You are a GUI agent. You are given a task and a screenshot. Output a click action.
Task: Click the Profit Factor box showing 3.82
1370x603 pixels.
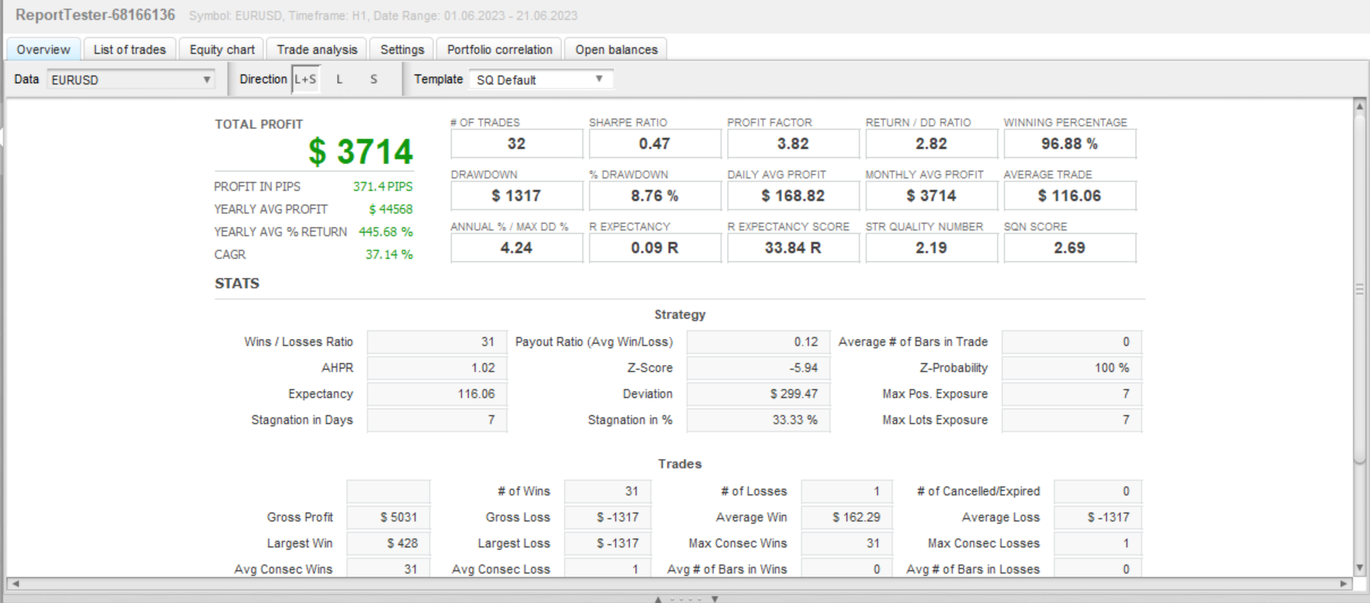coord(793,144)
